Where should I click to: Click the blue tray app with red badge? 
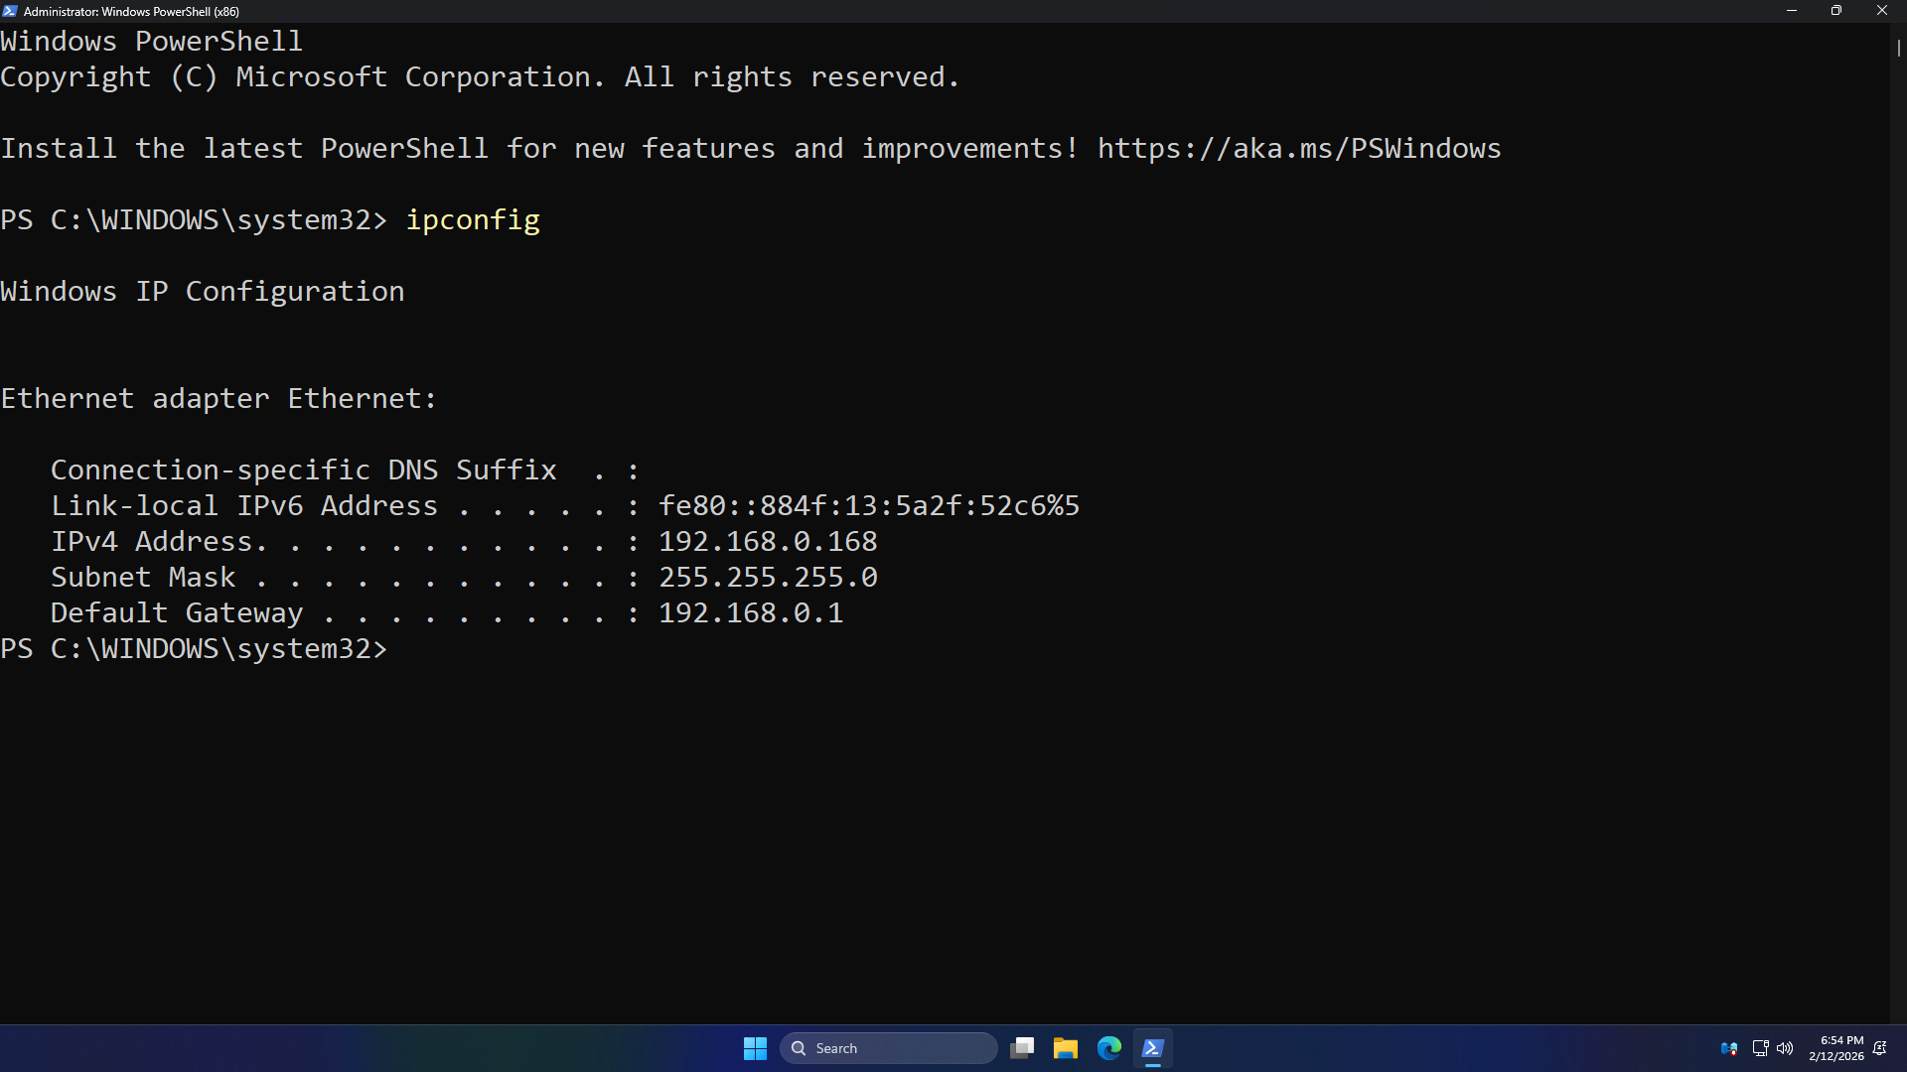pyautogui.click(x=1729, y=1048)
